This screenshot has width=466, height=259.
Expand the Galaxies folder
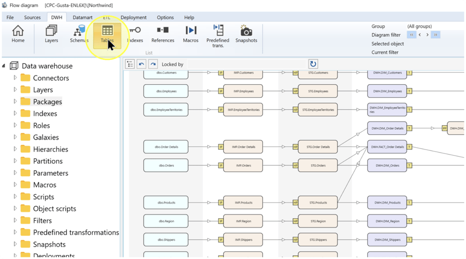15,137
